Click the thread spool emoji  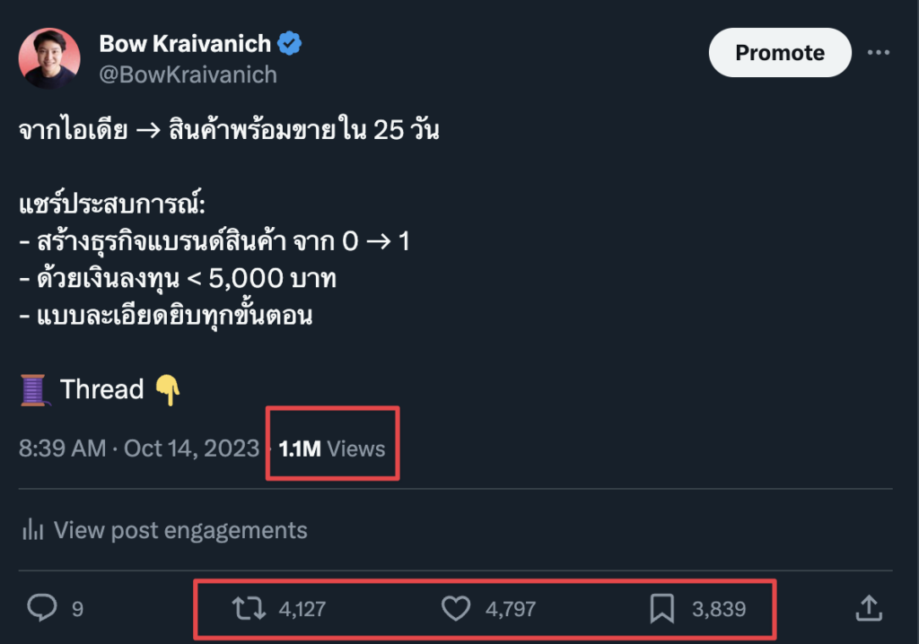[x=34, y=390]
